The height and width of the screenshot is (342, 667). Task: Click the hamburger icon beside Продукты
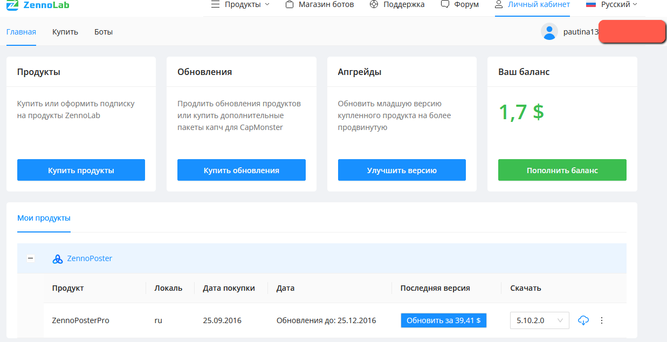click(x=215, y=4)
